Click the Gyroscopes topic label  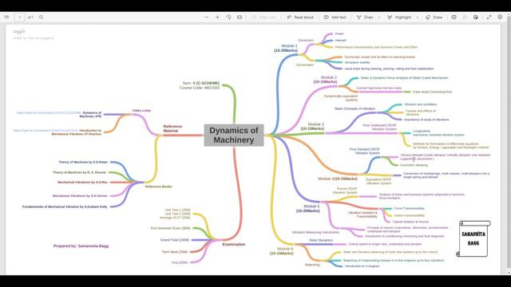(305, 65)
